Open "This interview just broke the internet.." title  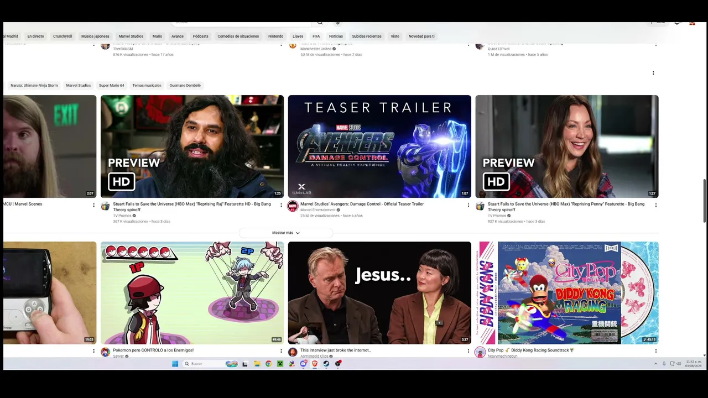[x=335, y=350]
